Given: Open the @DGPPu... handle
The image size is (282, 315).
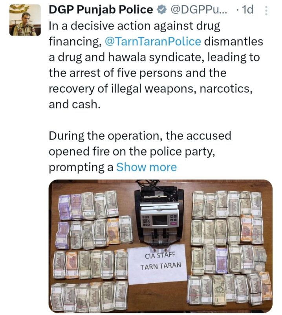Looking at the screenshot, I should tap(198, 9).
